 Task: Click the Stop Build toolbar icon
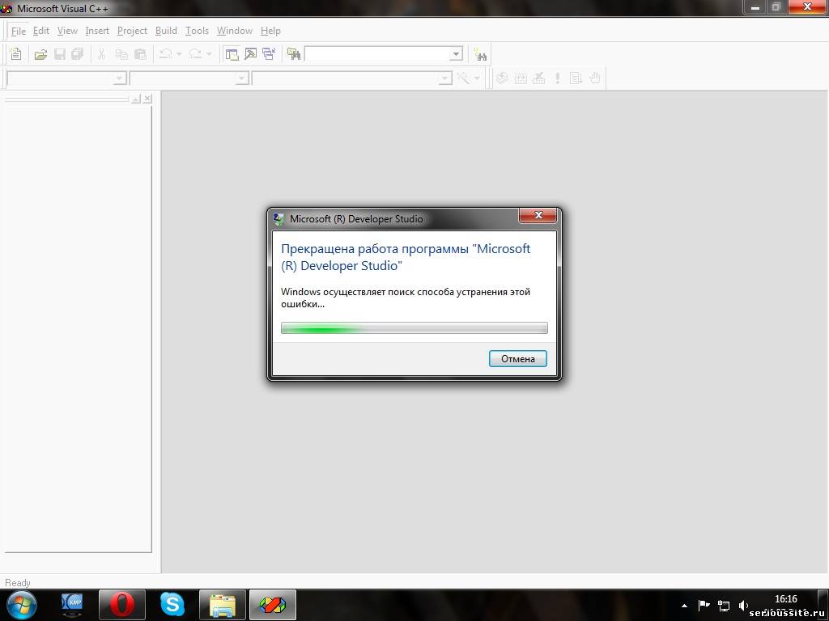[x=538, y=78]
